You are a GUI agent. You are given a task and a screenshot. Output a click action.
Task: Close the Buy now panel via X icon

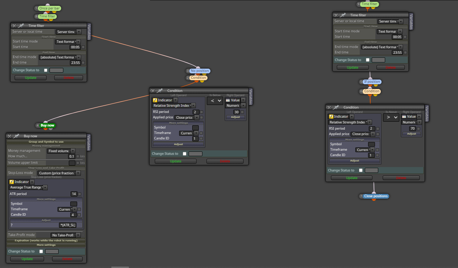(9, 136)
